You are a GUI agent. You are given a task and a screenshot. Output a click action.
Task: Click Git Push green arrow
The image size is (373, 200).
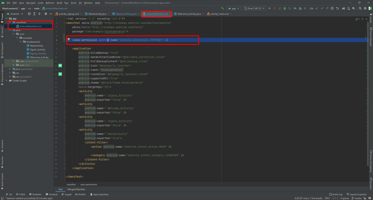(327, 8)
